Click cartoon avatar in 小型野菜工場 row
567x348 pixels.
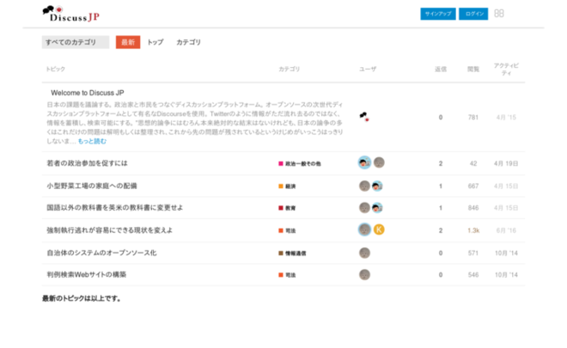377,186
